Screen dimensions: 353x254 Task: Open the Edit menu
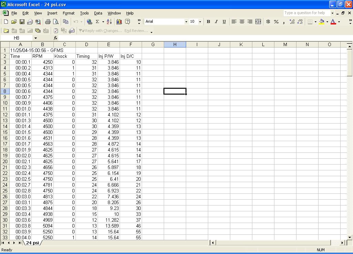point(26,13)
